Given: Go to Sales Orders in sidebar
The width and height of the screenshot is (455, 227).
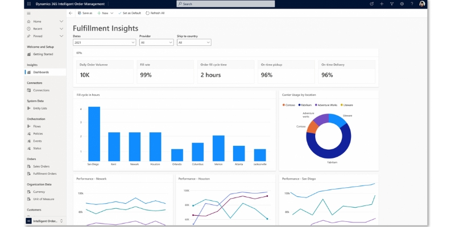Looking at the screenshot, I should click(x=41, y=166).
